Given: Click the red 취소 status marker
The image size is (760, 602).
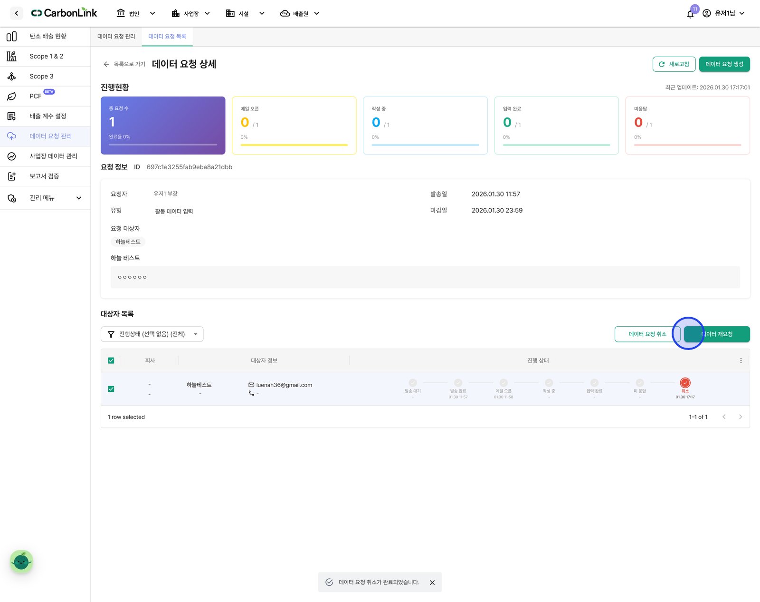Looking at the screenshot, I should click(685, 383).
